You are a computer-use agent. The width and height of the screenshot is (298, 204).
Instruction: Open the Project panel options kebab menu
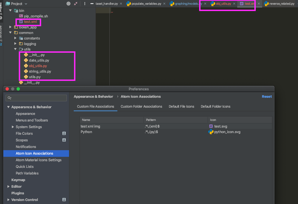coord(85,4)
